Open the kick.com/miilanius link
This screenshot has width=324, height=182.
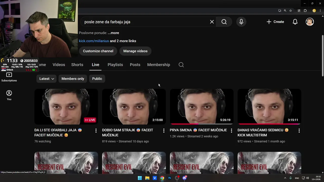[94, 41]
